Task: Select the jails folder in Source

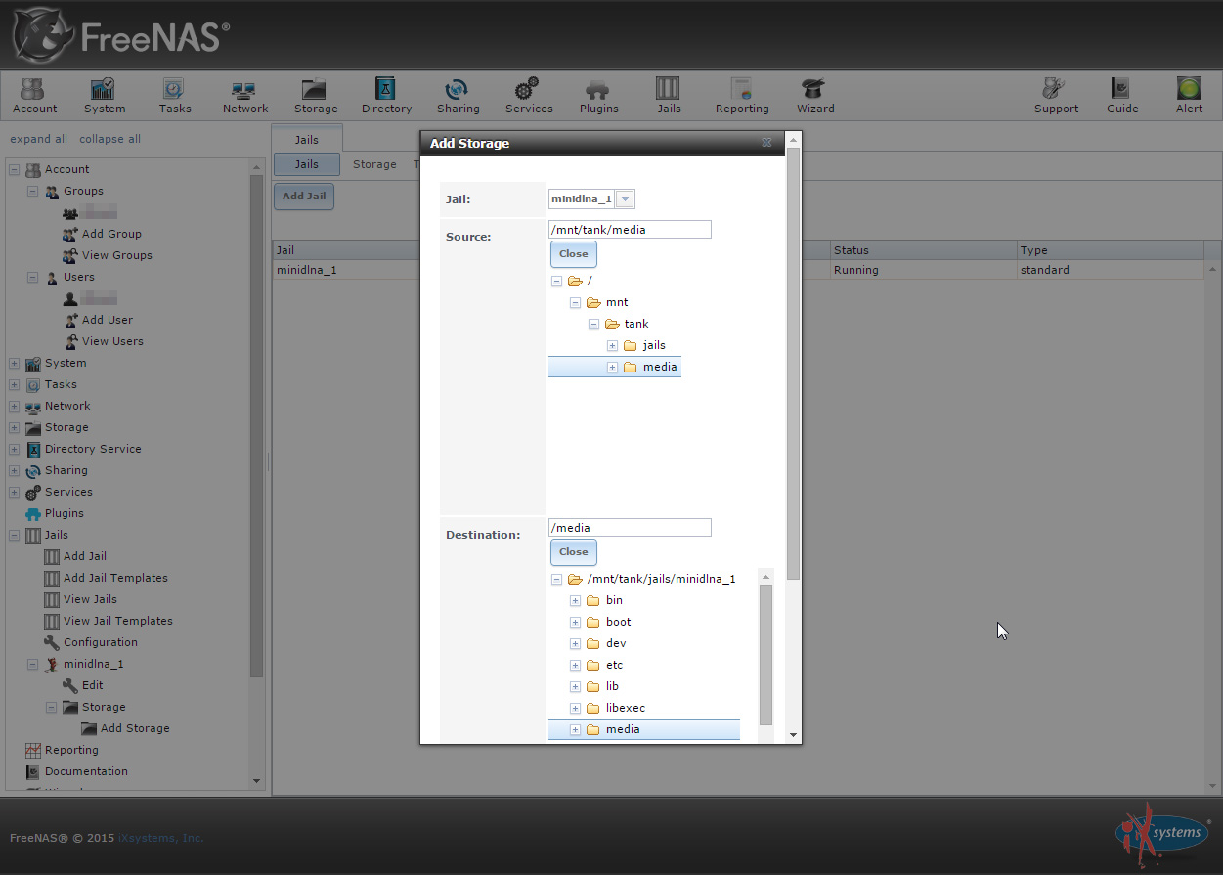Action: [654, 345]
